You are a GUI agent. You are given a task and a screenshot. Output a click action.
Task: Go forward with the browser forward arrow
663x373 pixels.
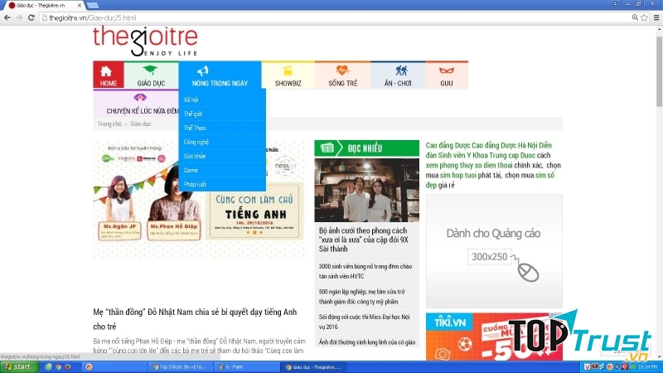19,17
